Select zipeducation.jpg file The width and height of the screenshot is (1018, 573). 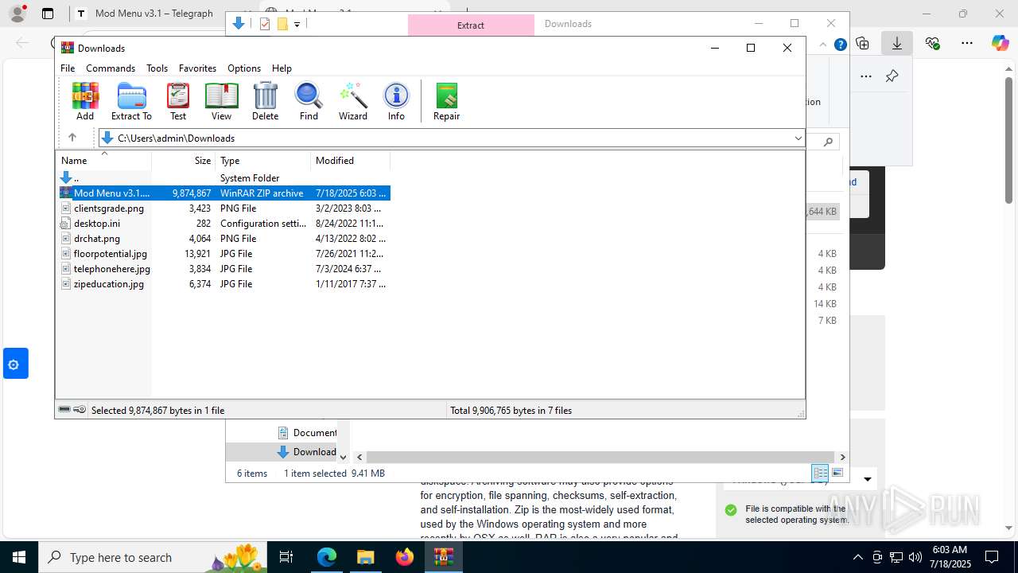click(109, 284)
